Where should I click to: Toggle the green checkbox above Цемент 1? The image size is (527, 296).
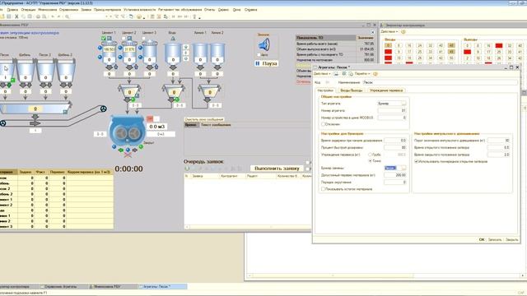(x=104, y=39)
